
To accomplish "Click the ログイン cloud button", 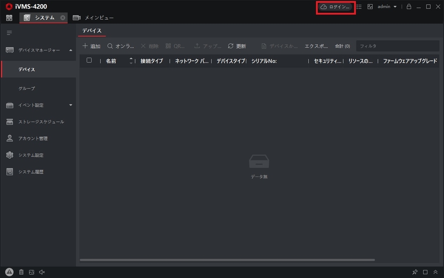I will [335, 6].
